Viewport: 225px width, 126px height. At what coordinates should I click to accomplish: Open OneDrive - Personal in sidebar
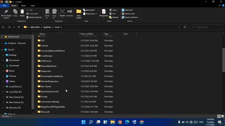pos(17,43)
